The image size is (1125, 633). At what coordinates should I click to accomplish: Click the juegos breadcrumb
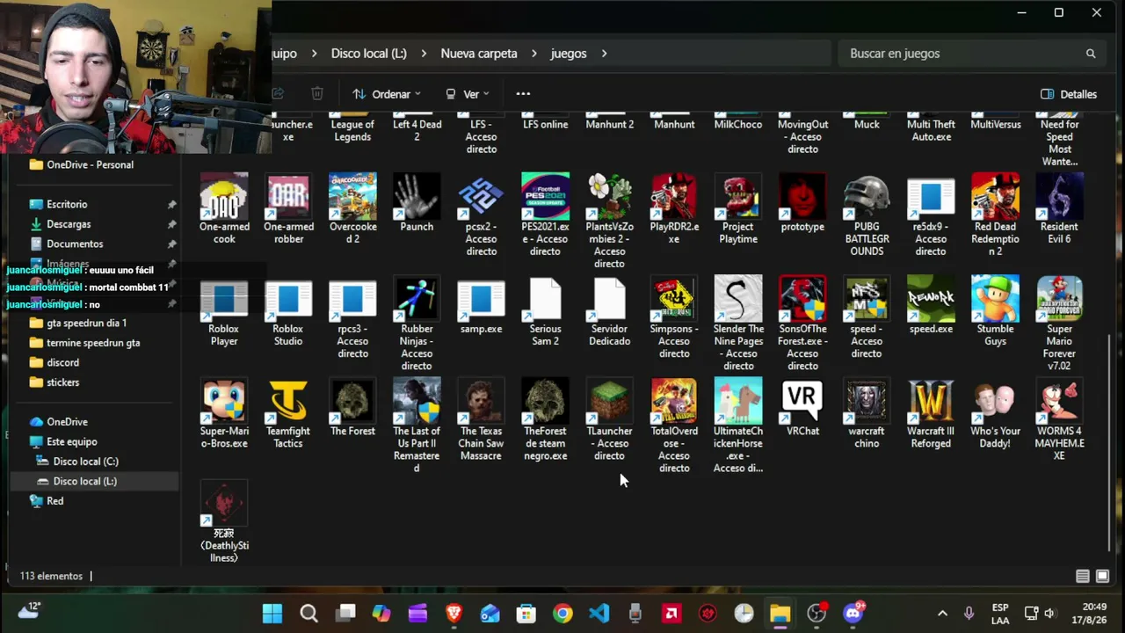click(x=569, y=54)
